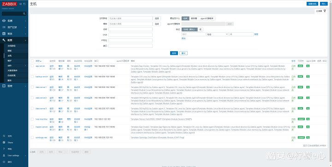The height and width of the screenshot is (167, 332).
Task: Click the ZBX badge for data-server2
Action: coord(300,98)
